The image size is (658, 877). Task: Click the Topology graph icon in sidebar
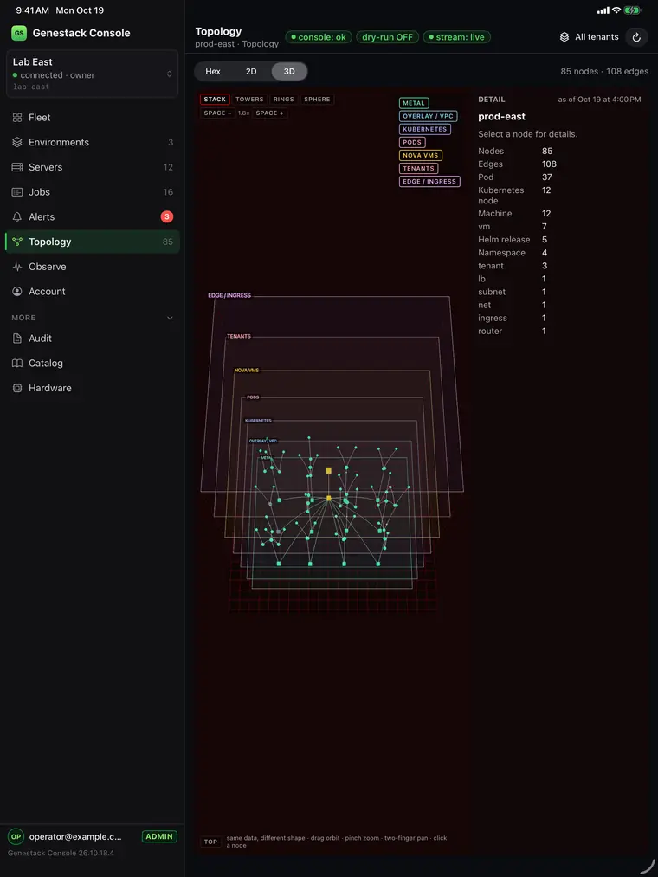17,242
